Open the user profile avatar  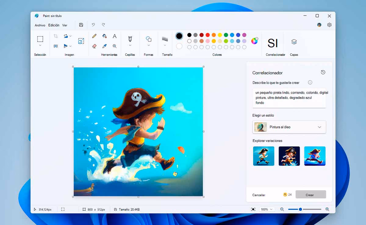[319, 25]
